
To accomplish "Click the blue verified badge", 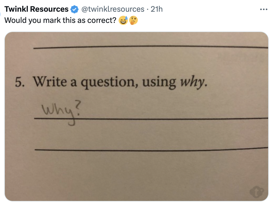I will coord(74,9).
